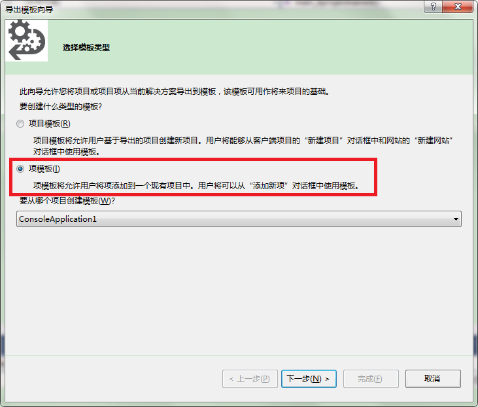Screen dimensions: 478x407
Task: Click the 项目模板 description paragraph
Action: (243, 146)
